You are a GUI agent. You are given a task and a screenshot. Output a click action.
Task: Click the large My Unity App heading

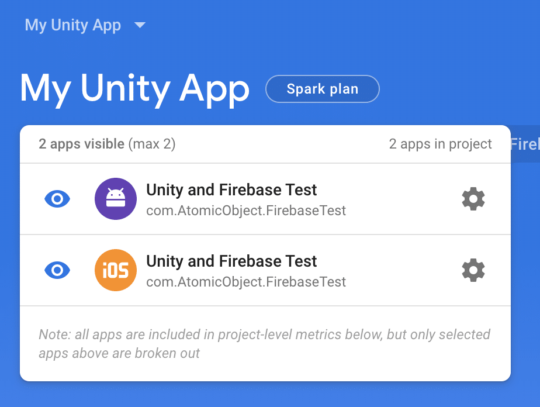coord(134,88)
